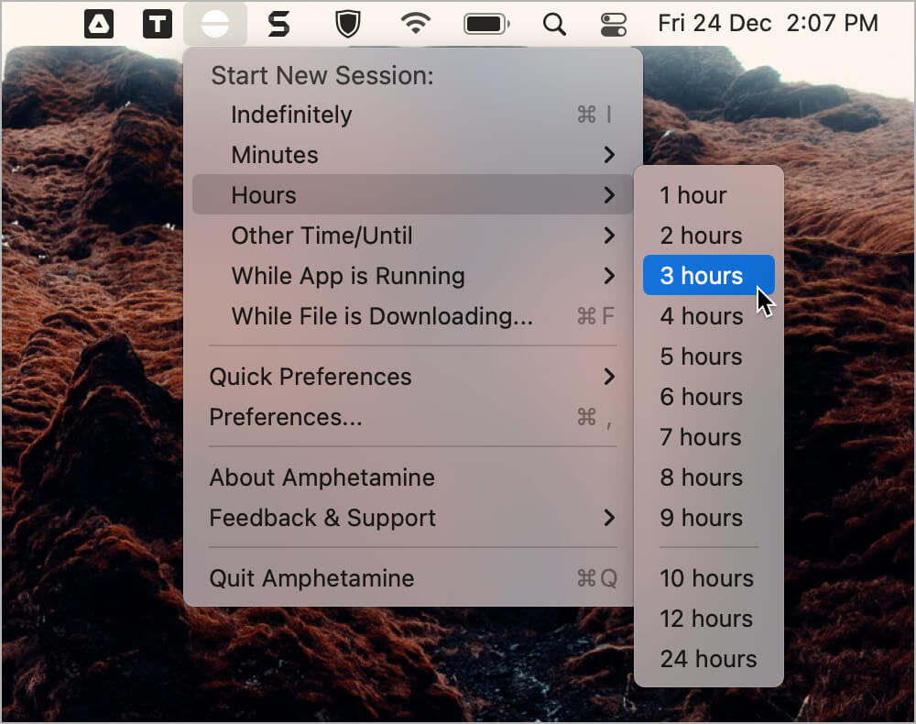Click the Amphetamine pill icon in menu bar
The height and width of the screenshot is (724, 916).
click(215, 25)
